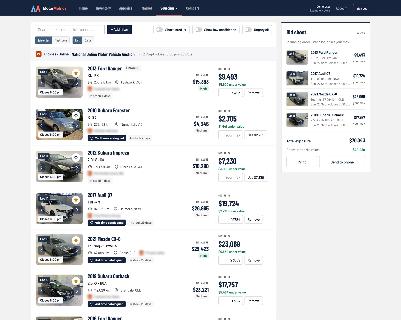Open the Market page
This screenshot has height=320, width=401.
click(147, 8)
